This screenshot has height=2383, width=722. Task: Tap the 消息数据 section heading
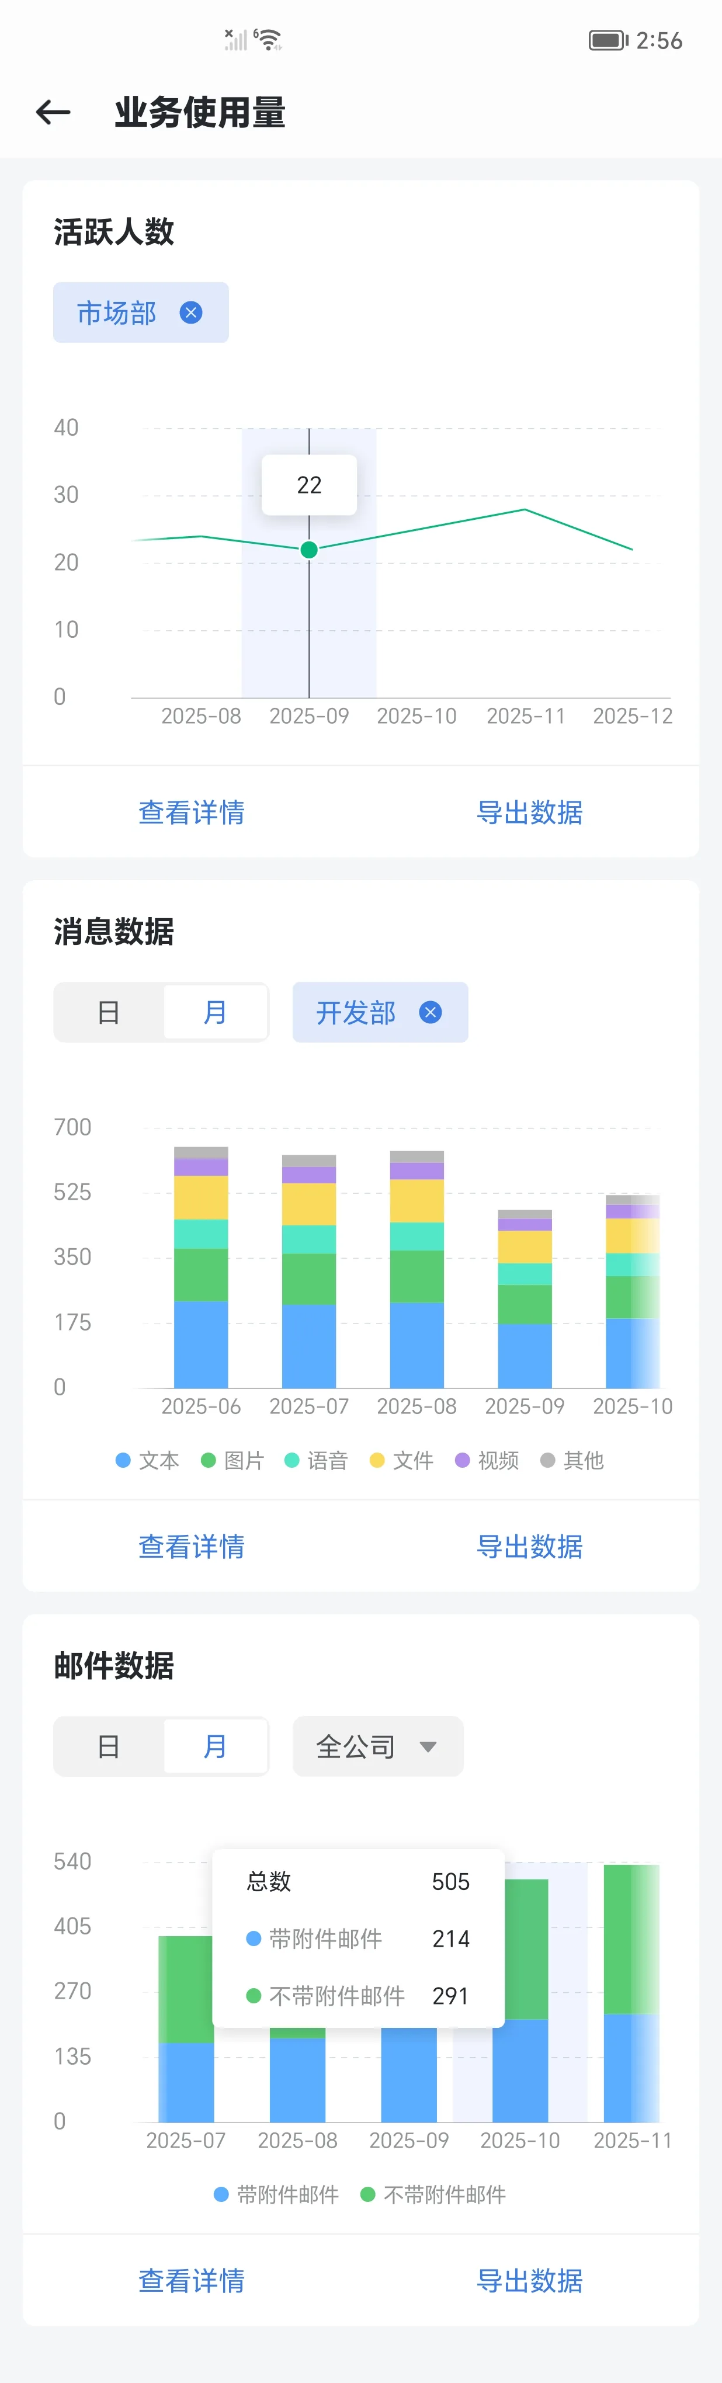(x=114, y=932)
